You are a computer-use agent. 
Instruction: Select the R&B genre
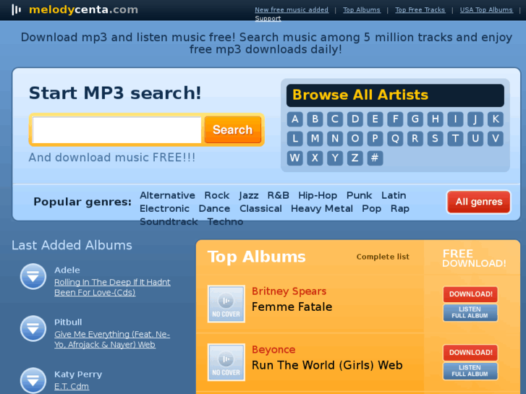(x=278, y=195)
